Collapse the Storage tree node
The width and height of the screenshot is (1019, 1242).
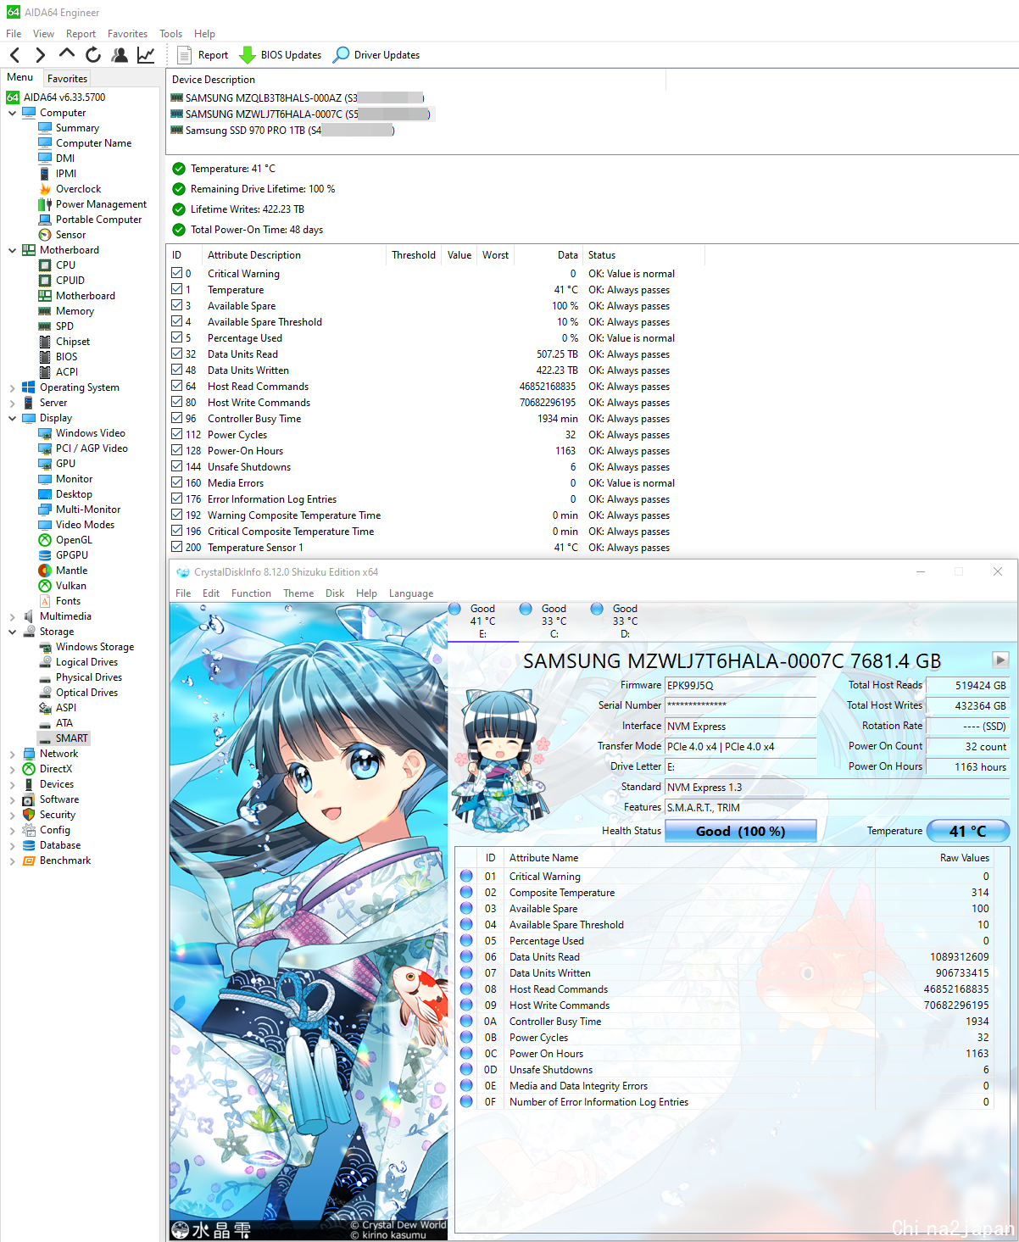click(12, 632)
